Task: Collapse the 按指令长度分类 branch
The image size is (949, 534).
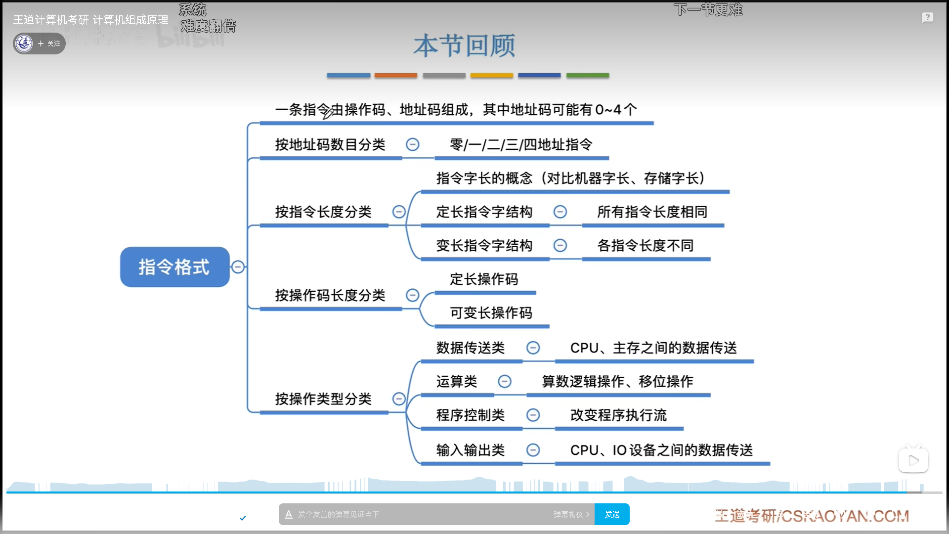Action: coord(399,212)
